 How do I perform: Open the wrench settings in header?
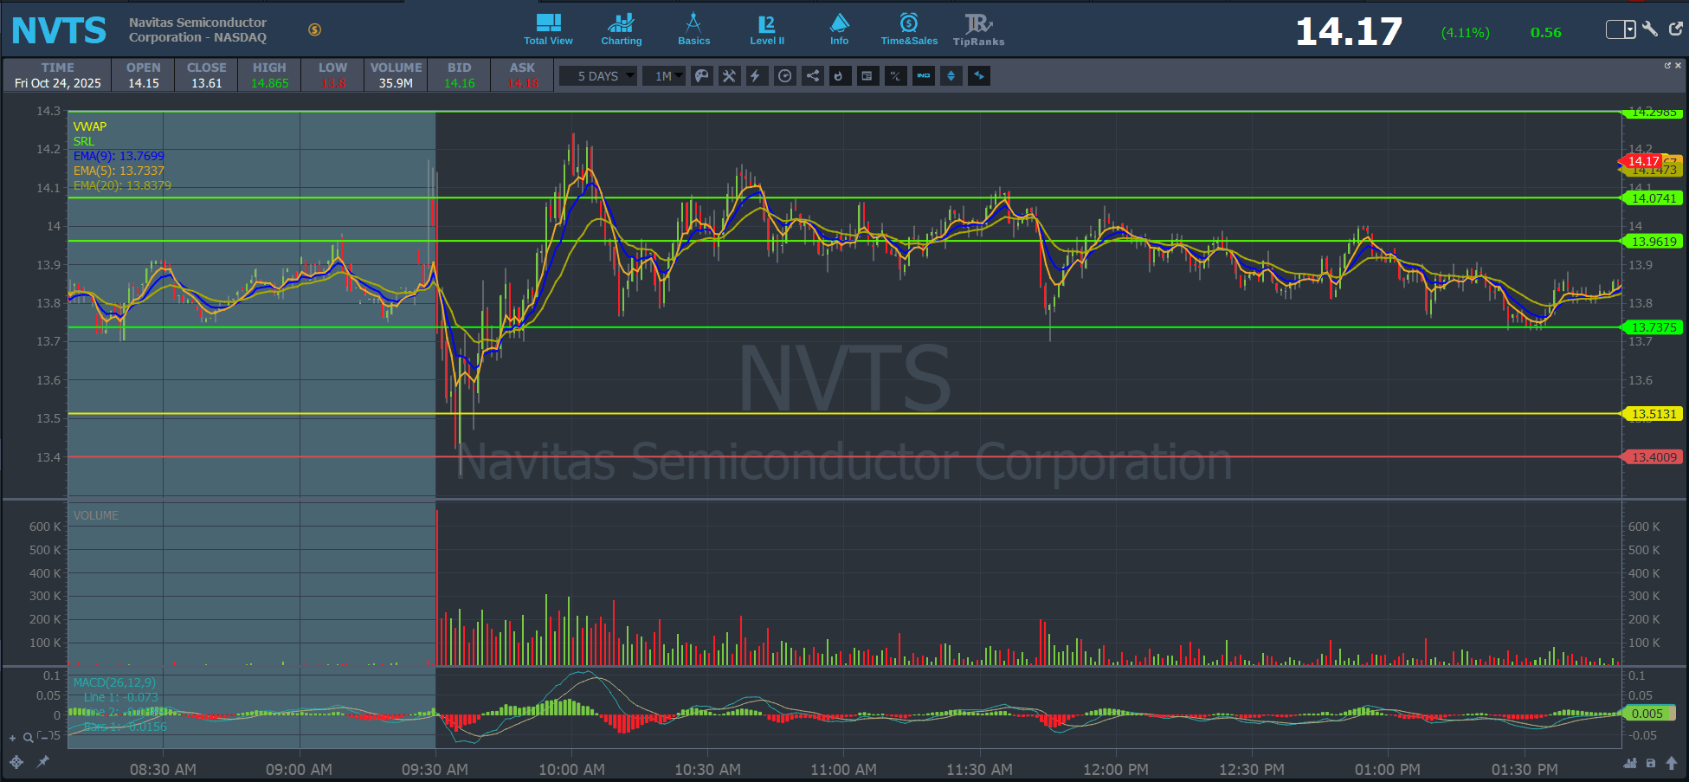click(1650, 29)
